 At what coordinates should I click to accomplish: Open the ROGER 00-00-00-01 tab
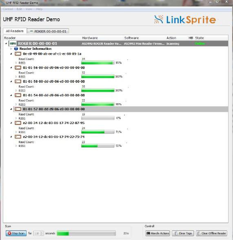(x=48, y=31)
